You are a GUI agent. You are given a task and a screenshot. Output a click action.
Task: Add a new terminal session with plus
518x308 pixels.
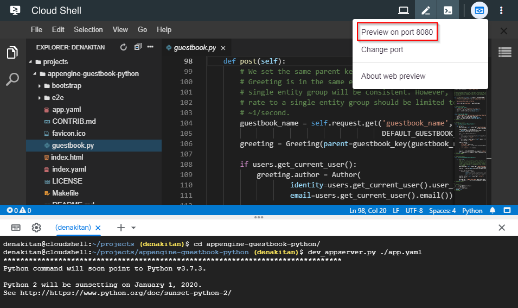tap(121, 228)
